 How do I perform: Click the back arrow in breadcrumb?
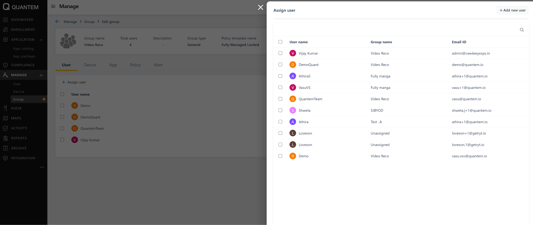[58, 22]
